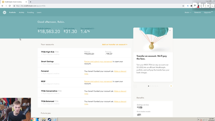Select the TFSA Conservative account name

pyautogui.click(x=49, y=91)
